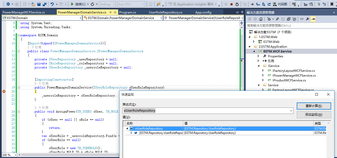The image size is (337, 158).
Task: Expand the Properties node in solution tree
Action: click(259, 56)
